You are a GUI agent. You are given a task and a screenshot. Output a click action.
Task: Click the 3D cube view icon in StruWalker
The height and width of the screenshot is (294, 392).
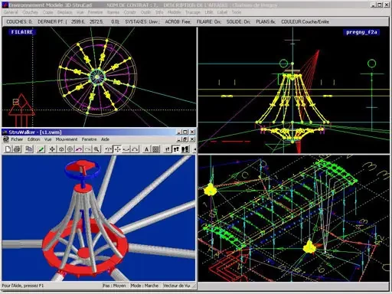(61, 149)
